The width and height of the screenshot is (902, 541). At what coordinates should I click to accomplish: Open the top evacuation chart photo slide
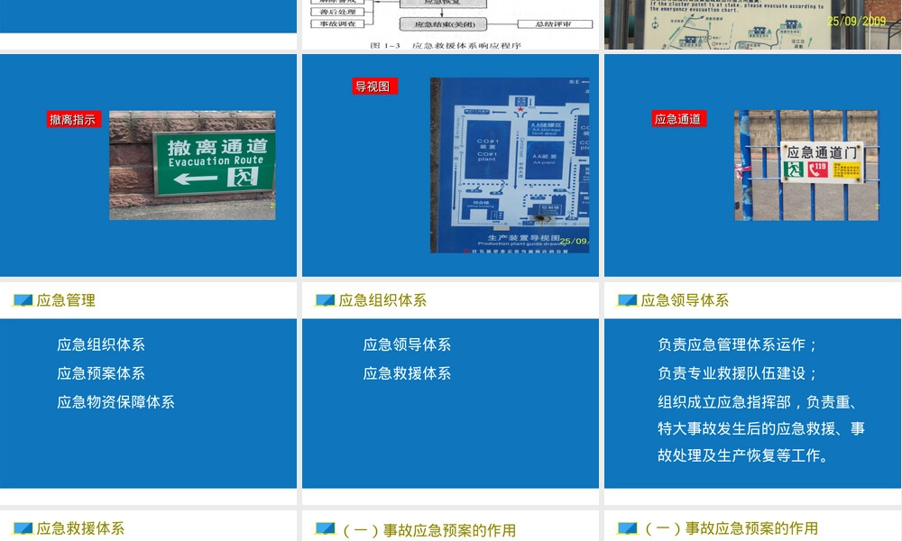click(752, 24)
